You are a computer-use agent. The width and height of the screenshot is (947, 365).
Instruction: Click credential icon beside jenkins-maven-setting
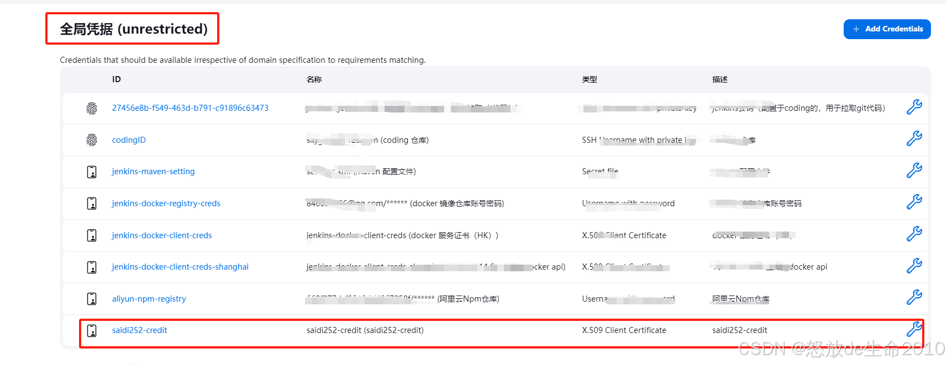(92, 172)
